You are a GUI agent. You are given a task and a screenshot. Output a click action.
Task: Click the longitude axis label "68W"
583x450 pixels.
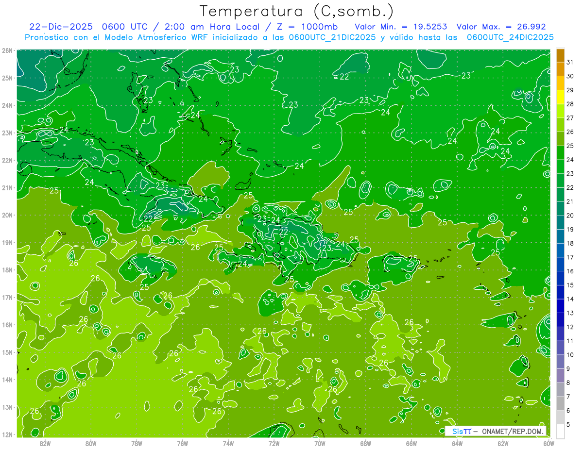coord(365,443)
